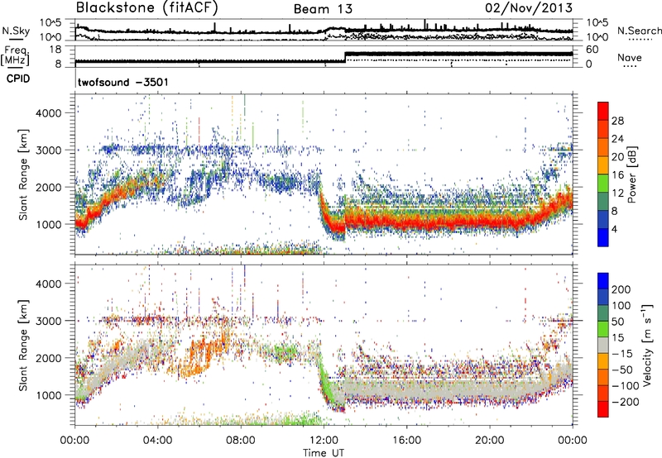Click the "2000" tick in velocity panel
Viewport: 662px width, 458px height.
(x=49, y=358)
